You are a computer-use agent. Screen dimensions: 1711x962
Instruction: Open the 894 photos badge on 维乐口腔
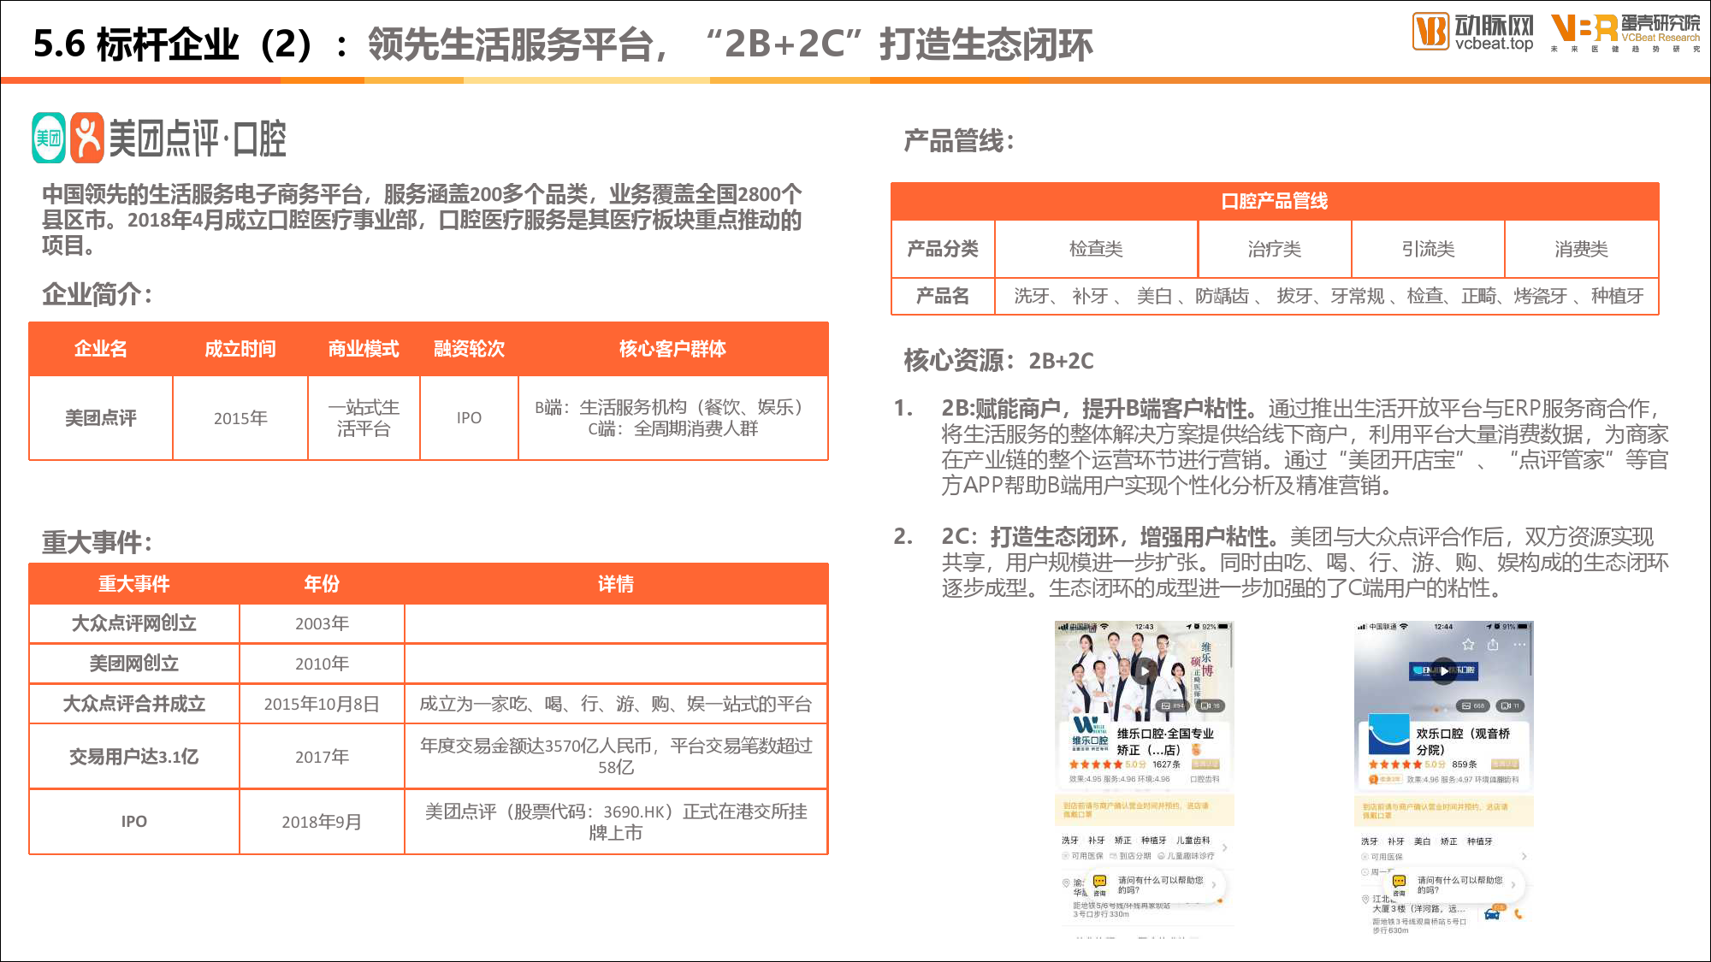coord(1173,705)
